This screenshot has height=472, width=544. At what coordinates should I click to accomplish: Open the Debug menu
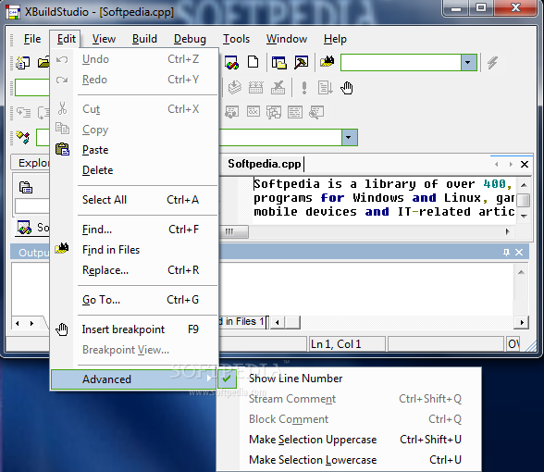tap(190, 39)
